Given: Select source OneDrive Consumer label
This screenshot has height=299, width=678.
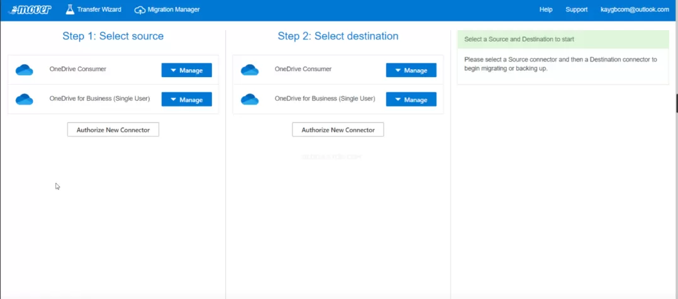Looking at the screenshot, I should 78,68.
